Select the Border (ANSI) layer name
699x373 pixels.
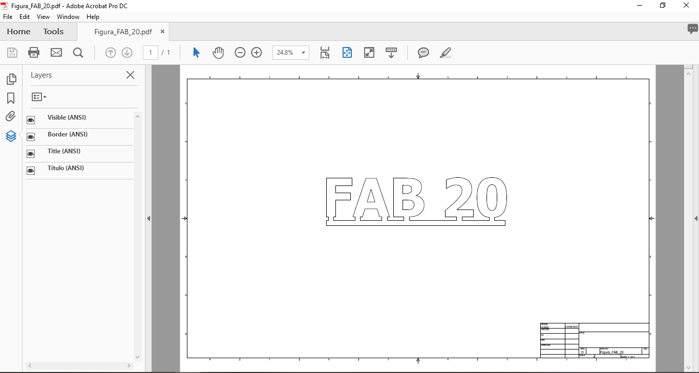[x=68, y=134]
